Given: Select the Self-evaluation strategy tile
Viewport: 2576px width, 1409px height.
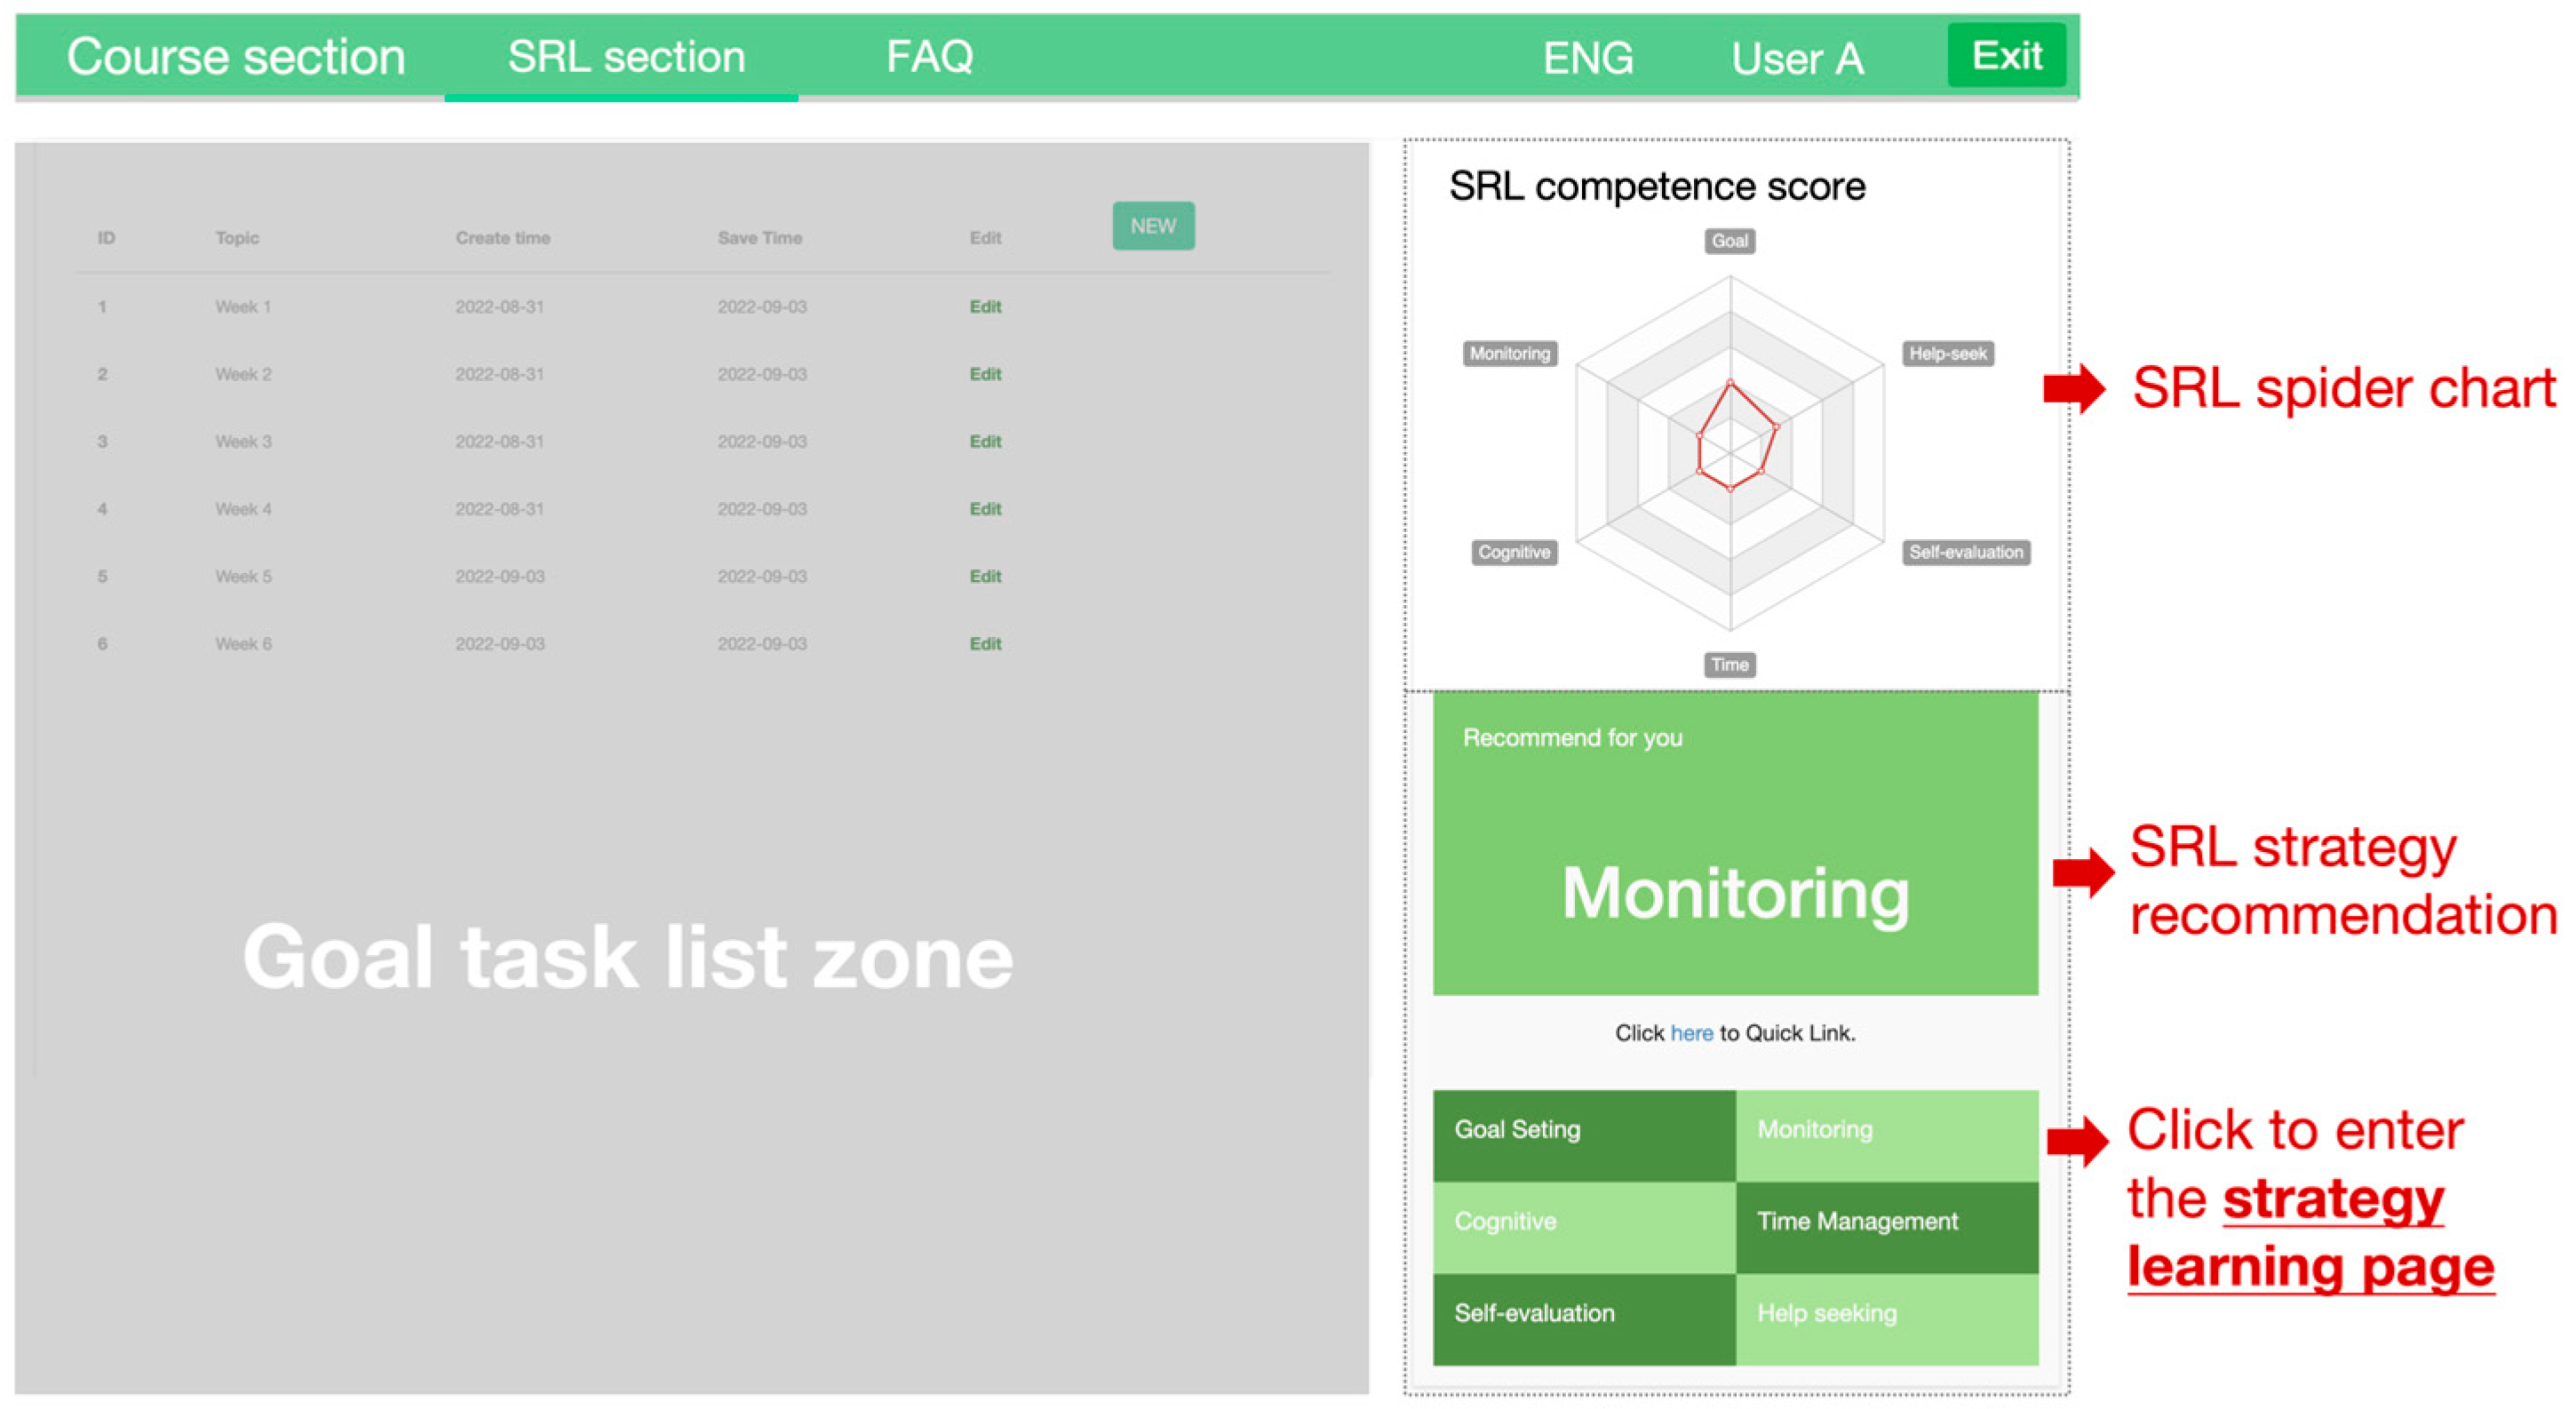Looking at the screenshot, I should click(1584, 1318).
